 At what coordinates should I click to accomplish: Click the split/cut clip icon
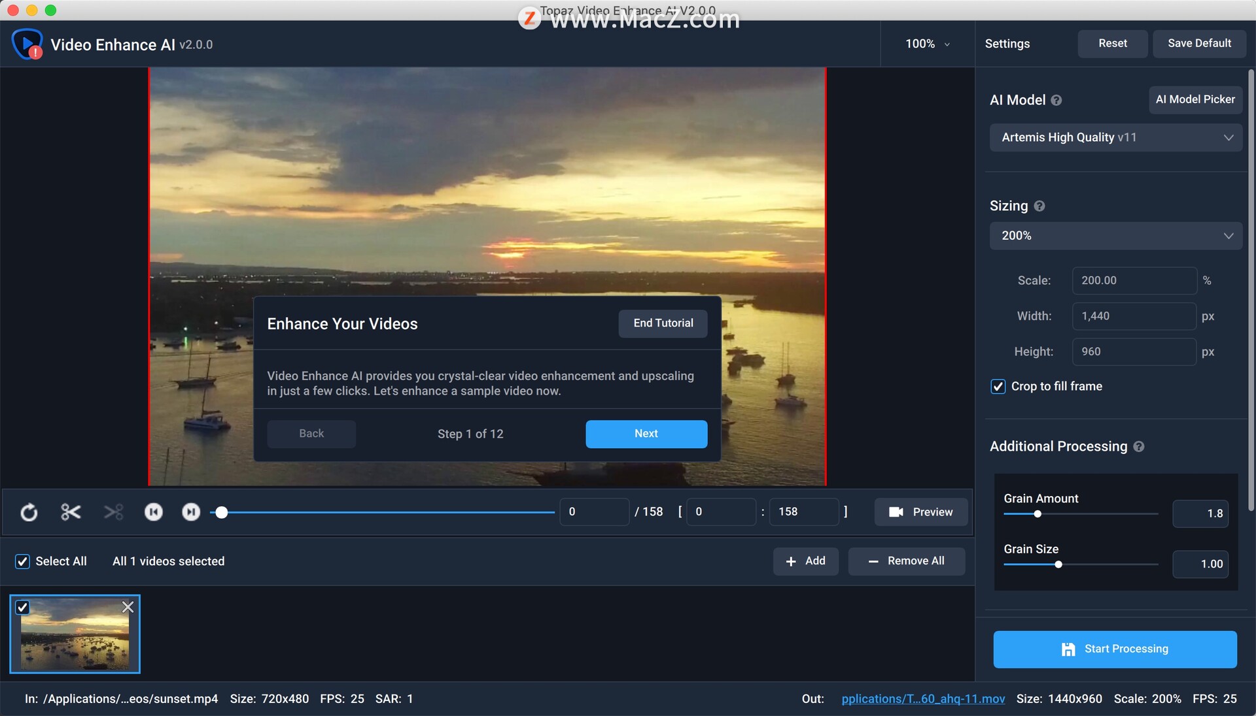click(x=70, y=511)
